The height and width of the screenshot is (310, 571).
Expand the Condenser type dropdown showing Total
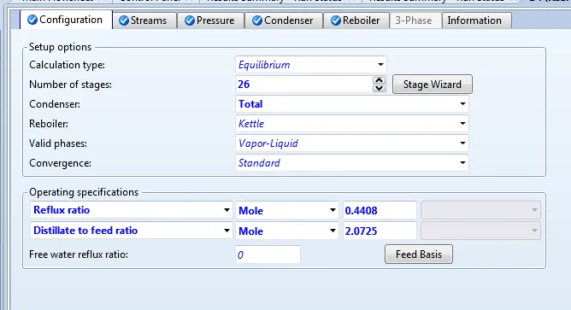pyautogui.click(x=462, y=104)
